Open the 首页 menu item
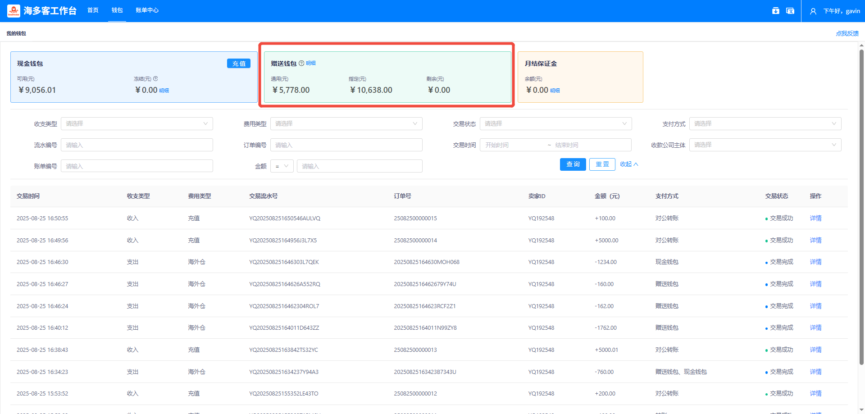The width and height of the screenshot is (865, 414). pos(93,10)
